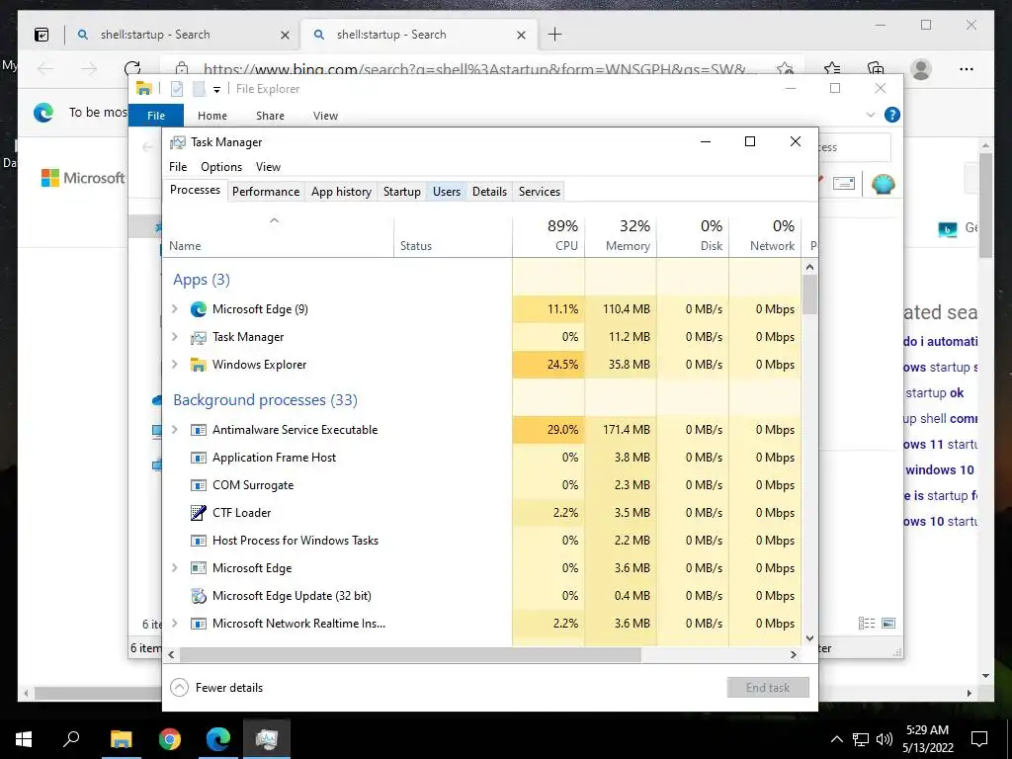Open Task Manager File menu
Screen dimensions: 1012x759
(178, 166)
